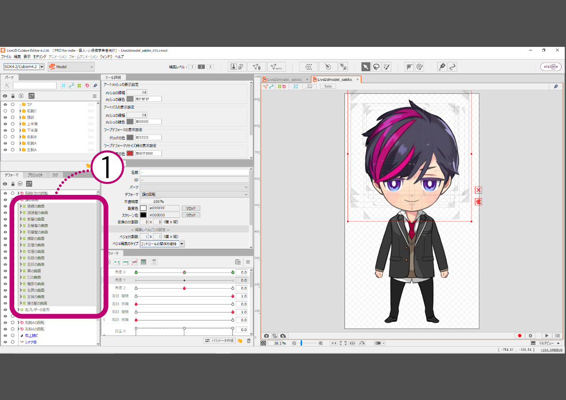The width and height of the screenshot is (566, 400).
Task: Expand the 右ブレザーの変形 deformer
Action: 18,310
